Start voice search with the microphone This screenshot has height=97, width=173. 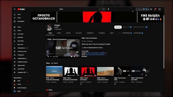coord(108,9)
